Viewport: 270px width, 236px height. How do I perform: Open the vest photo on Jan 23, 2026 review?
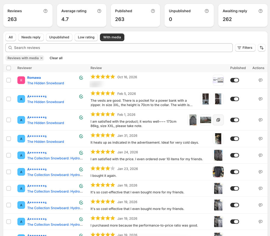pos(218,172)
